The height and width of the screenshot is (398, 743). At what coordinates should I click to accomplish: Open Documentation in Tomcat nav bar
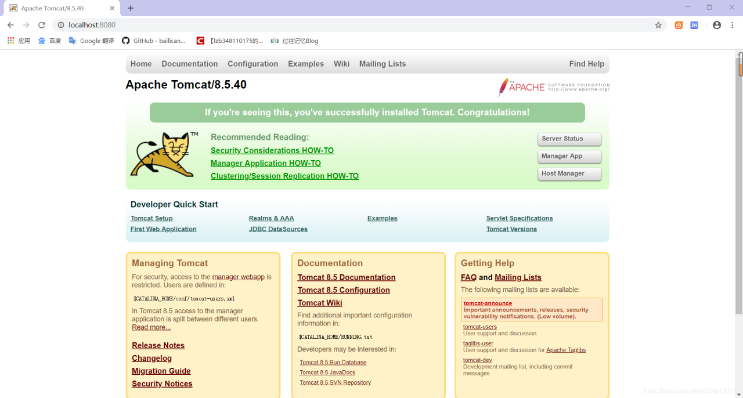(190, 64)
